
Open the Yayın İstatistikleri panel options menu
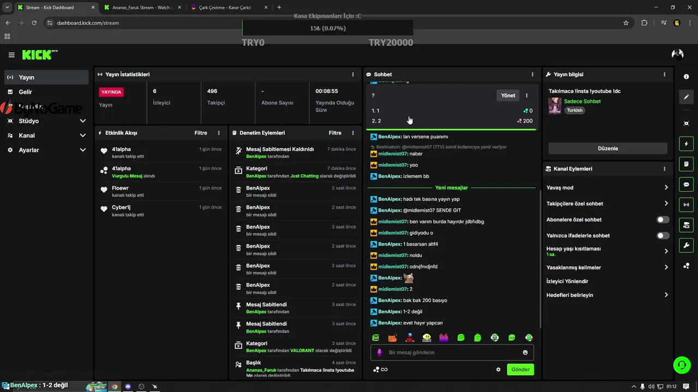pos(353,74)
